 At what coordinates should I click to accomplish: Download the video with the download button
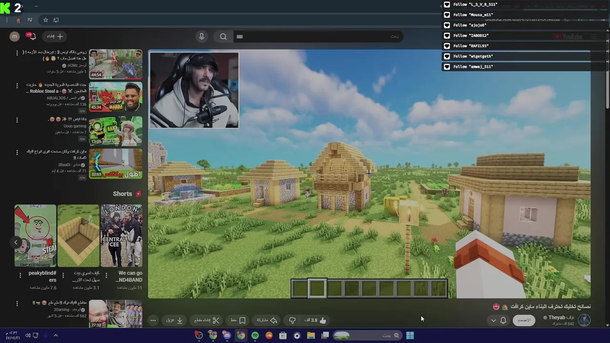[x=174, y=321]
